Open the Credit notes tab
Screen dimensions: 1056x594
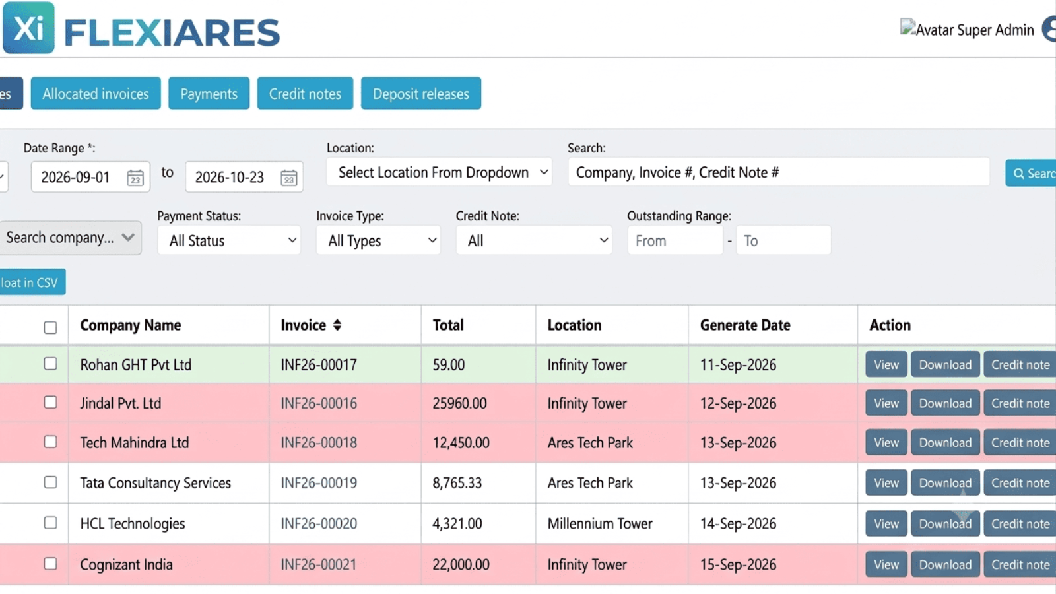coord(305,93)
